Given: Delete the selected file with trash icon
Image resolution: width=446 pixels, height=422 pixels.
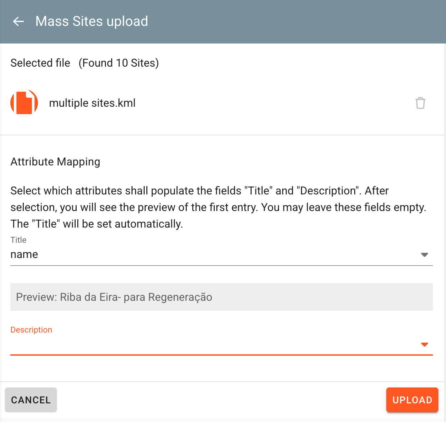Looking at the screenshot, I should tap(420, 103).
